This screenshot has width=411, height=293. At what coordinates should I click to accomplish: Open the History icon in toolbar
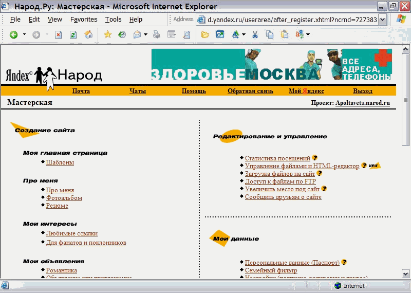tap(122, 34)
